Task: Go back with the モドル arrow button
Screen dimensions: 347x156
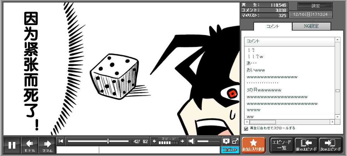Action: click(30, 145)
